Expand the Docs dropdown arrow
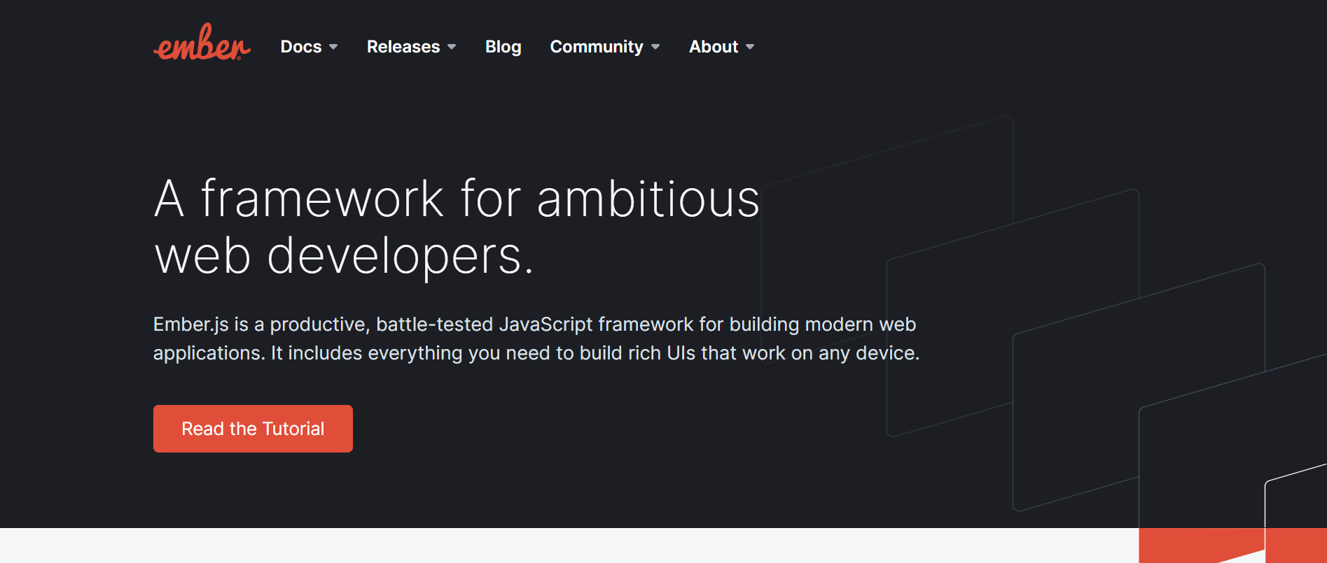Screen dimensions: 1327x563 [x=333, y=47]
